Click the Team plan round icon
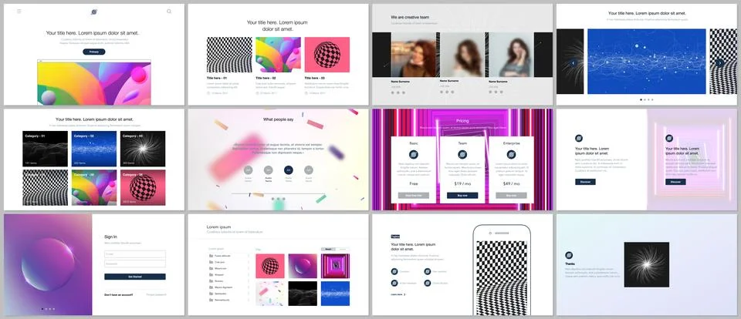Image resolution: width=741 pixels, height=319 pixels. click(x=462, y=154)
